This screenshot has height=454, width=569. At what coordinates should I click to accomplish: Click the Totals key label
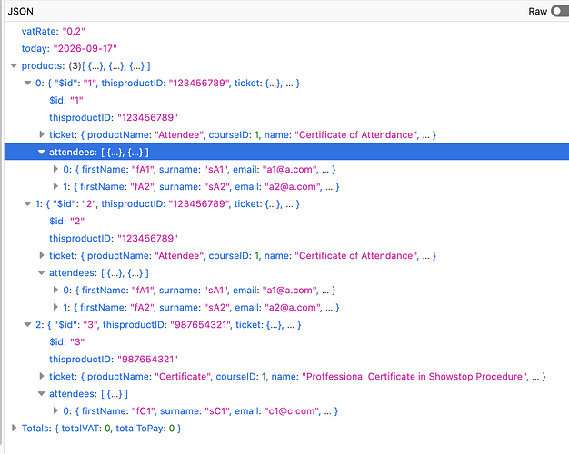point(36,429)
